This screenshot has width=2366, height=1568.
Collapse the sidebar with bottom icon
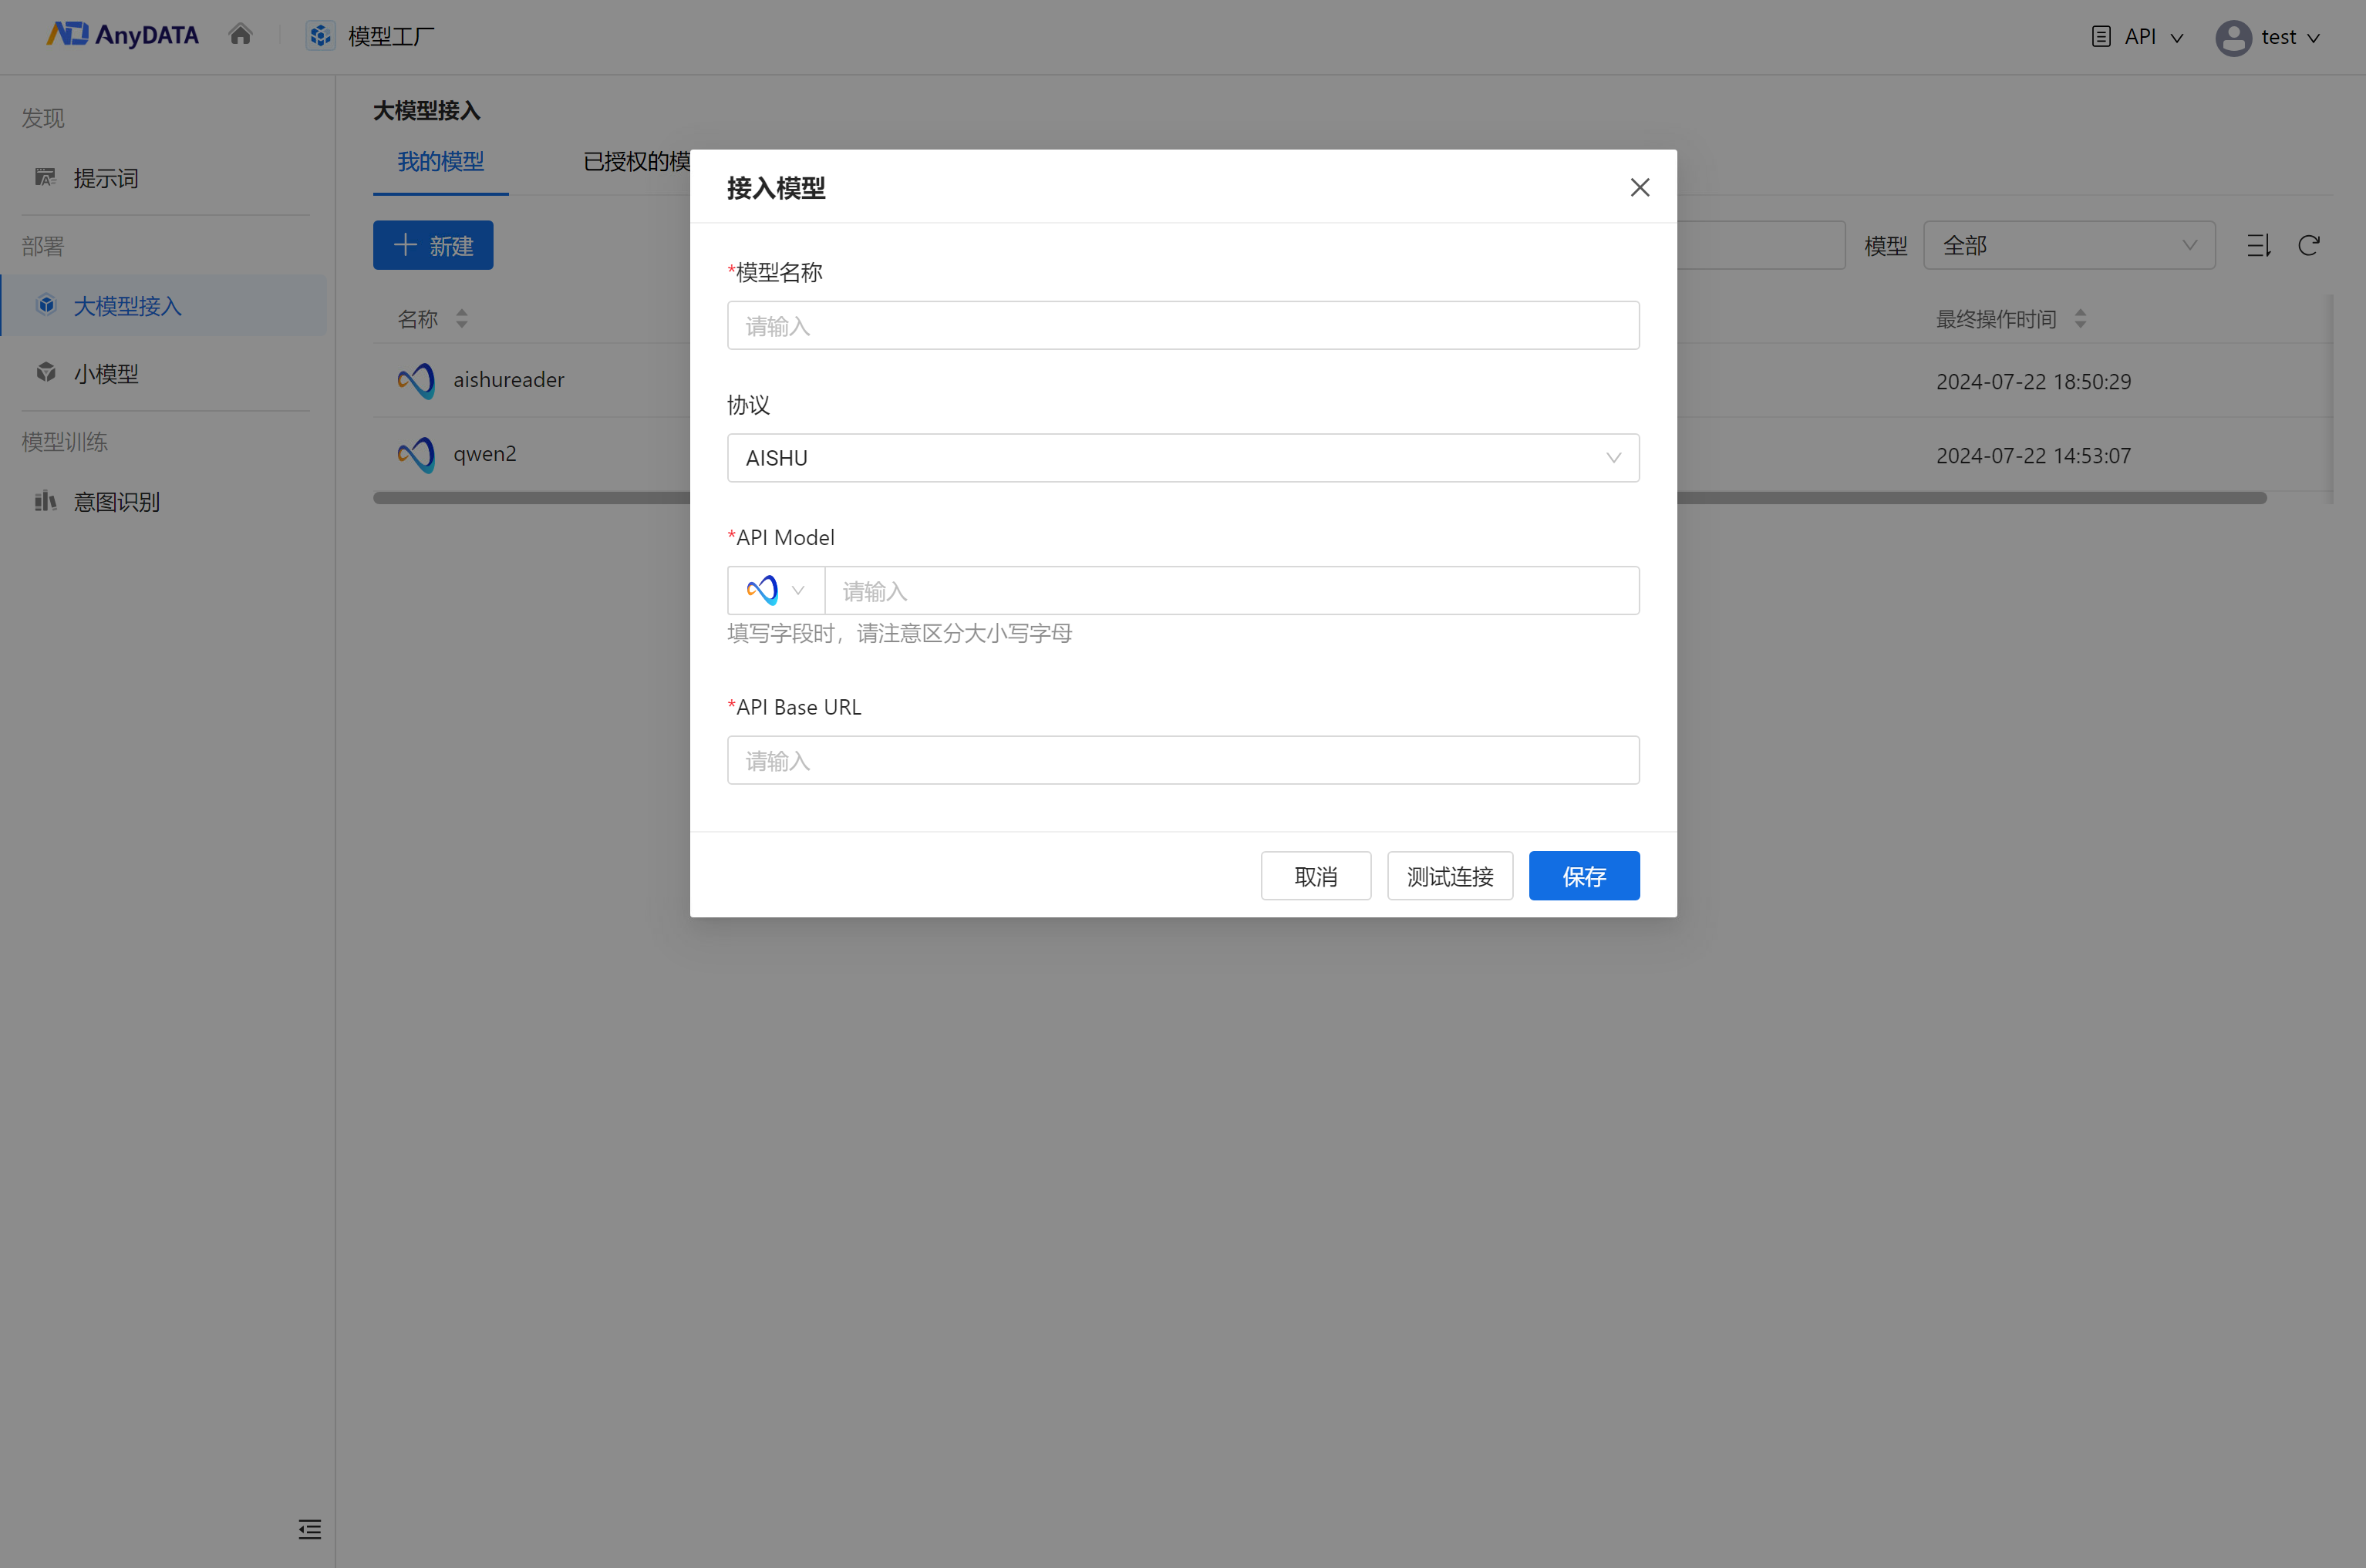(310, 1529)
